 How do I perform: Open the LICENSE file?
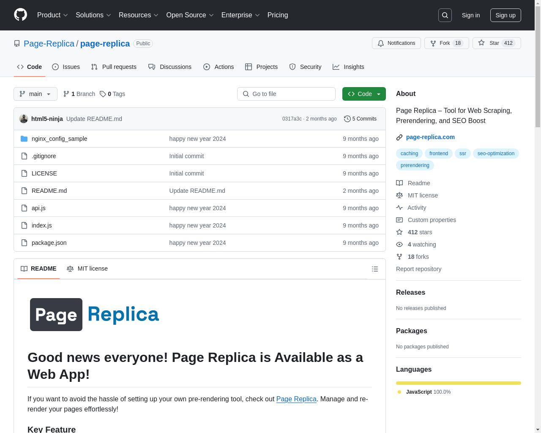44,173
